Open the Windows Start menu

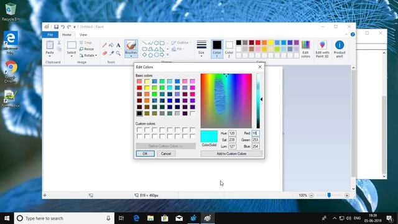(7, 218)
